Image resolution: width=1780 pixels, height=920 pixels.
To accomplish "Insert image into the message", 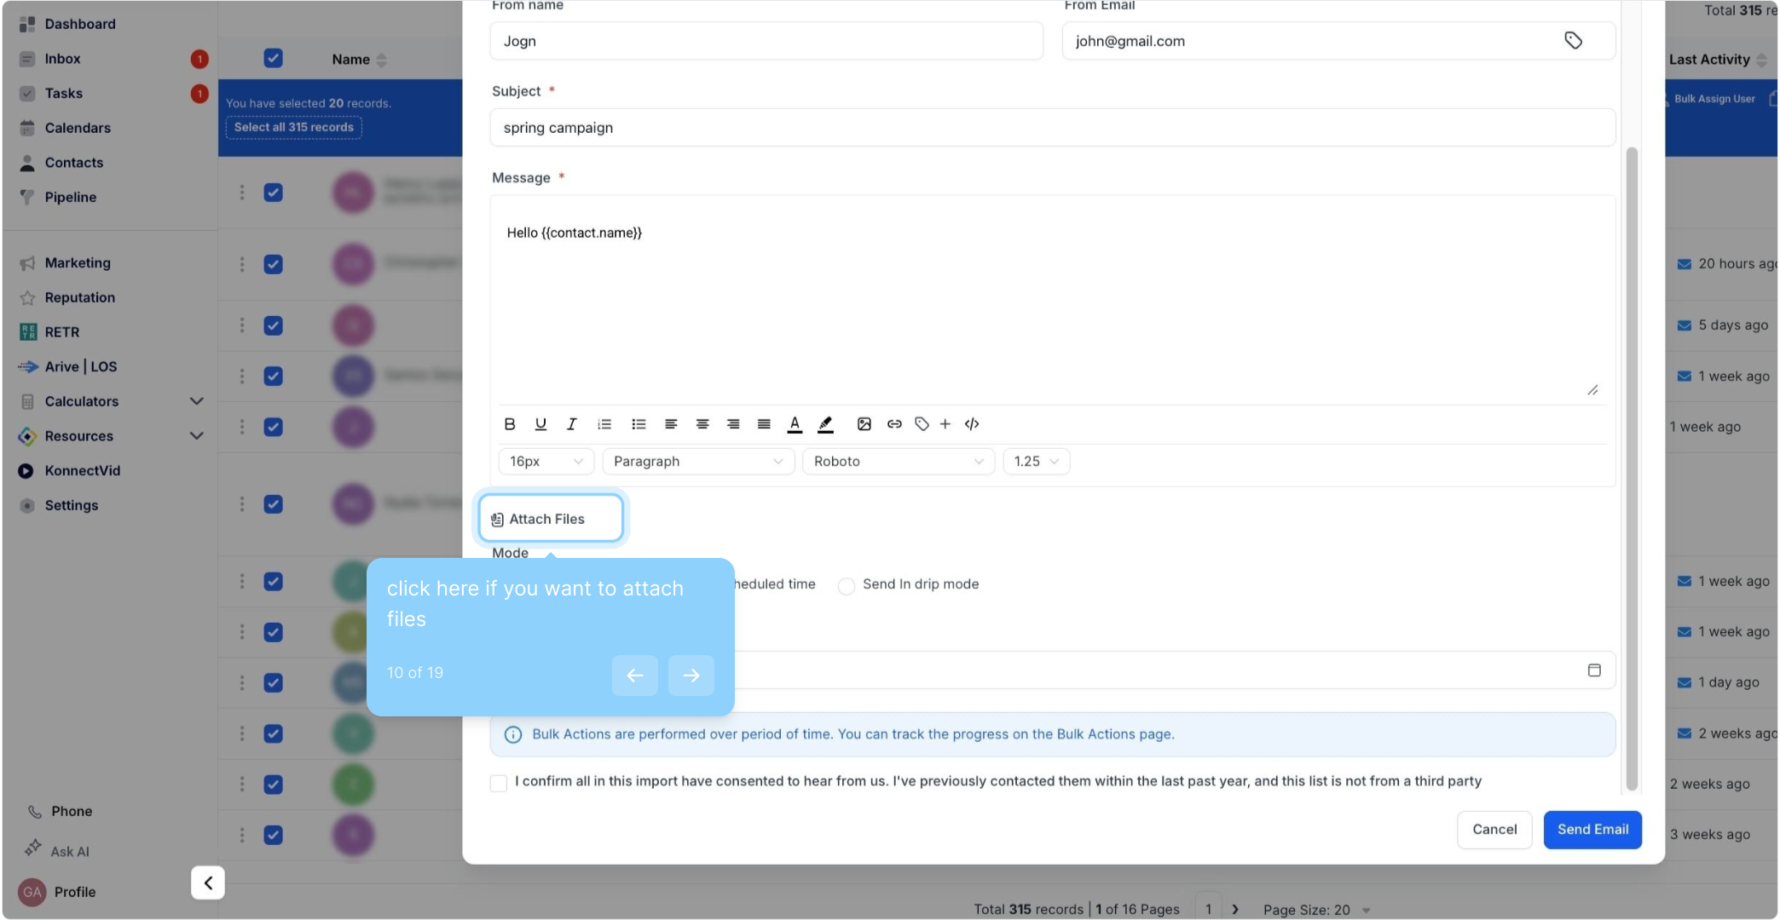I will [x=864, y=424].
